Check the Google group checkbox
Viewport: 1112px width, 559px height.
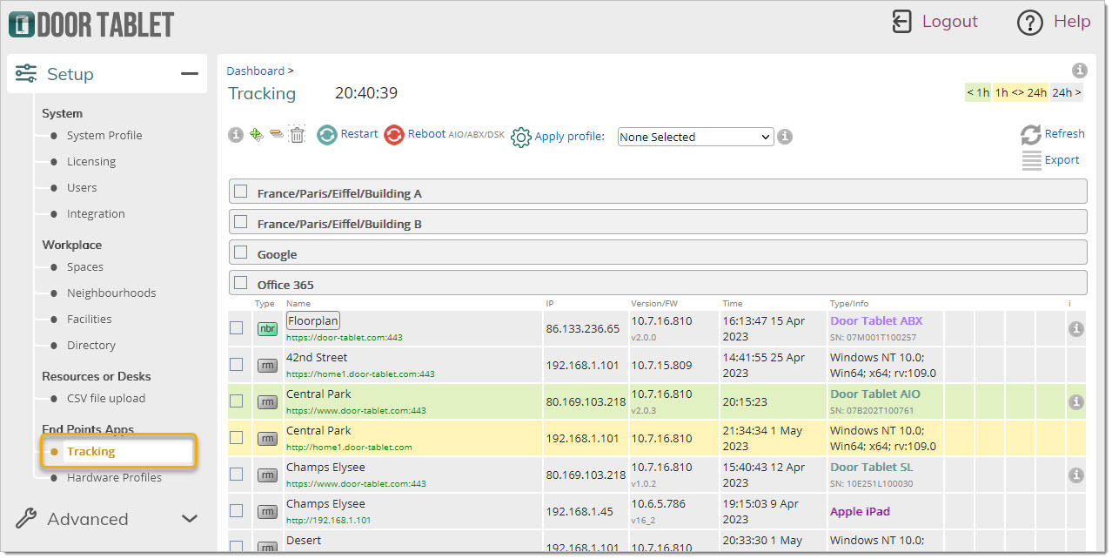(x=241, y=253)
